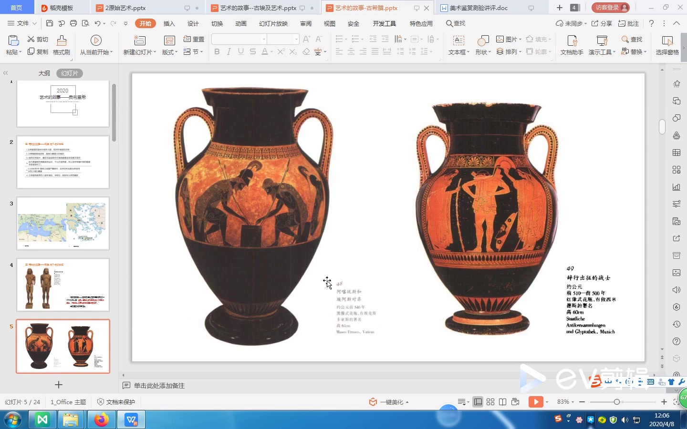Viewport: 687px width, 429px height.
Task: Click the share (分享) button
Action: click(x=602, y=23)
